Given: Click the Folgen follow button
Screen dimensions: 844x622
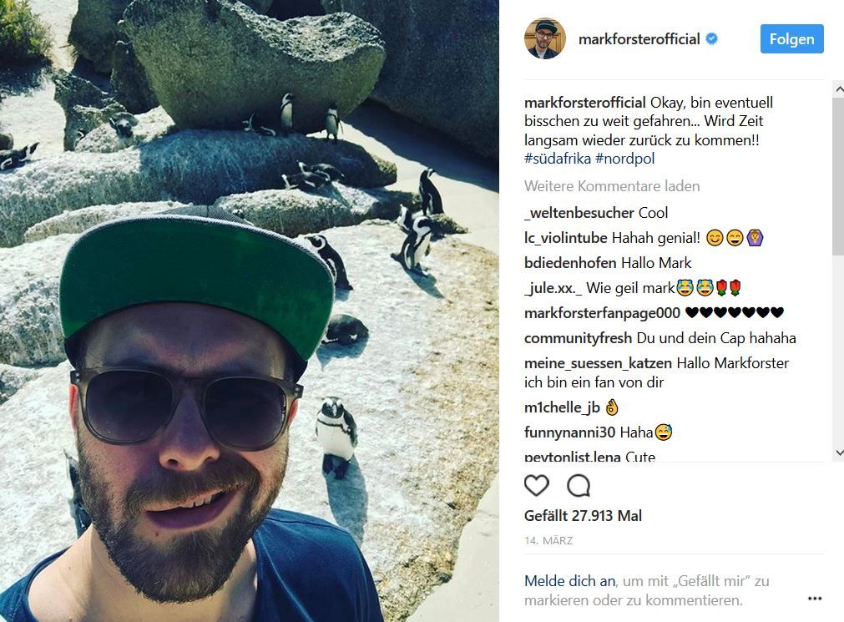Looking at the screenshot, I should point(791,38).
